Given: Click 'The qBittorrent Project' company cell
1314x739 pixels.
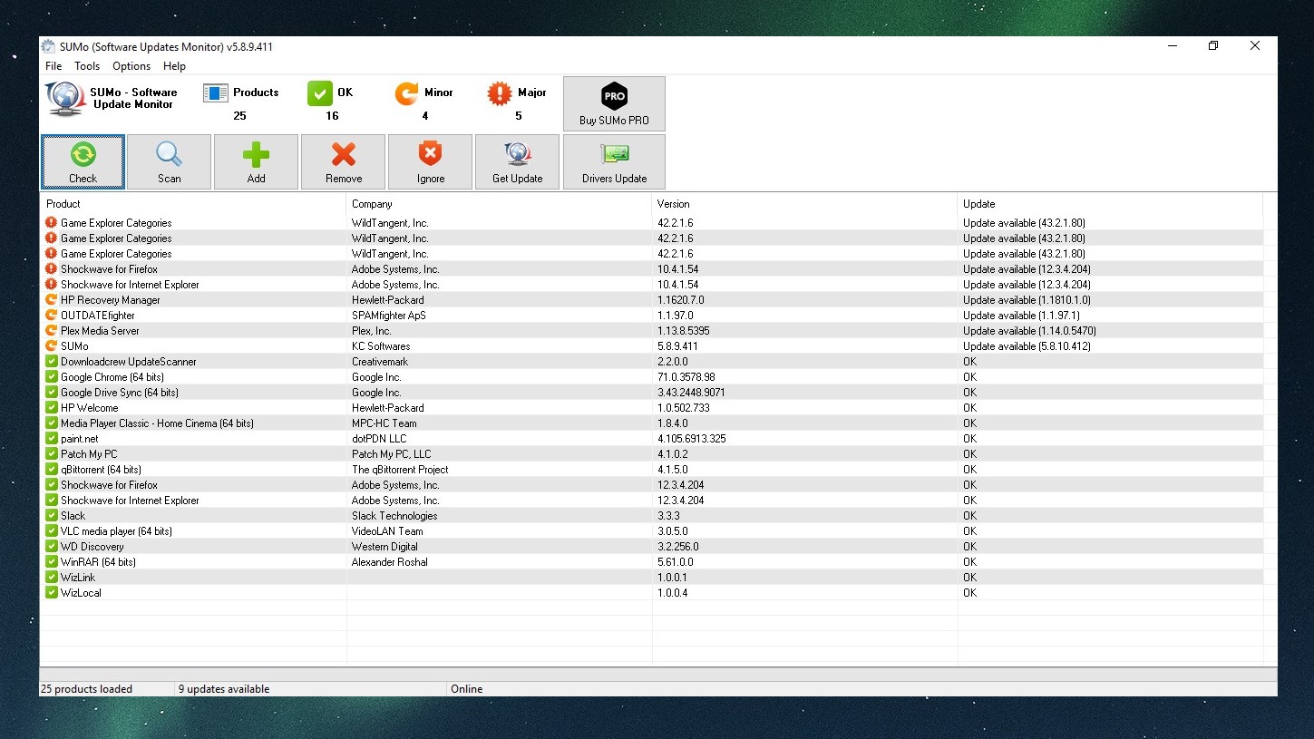Looking at the screenshot, I should 400,470.
